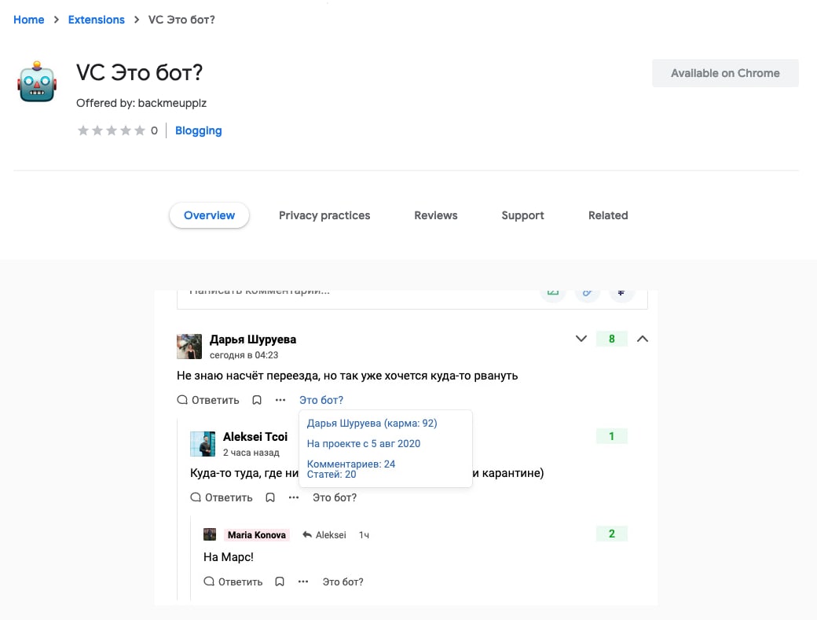Click the timestamp сегодня в 04:23
The height and width of the screenshot is (620, 817).
(244, 355)
